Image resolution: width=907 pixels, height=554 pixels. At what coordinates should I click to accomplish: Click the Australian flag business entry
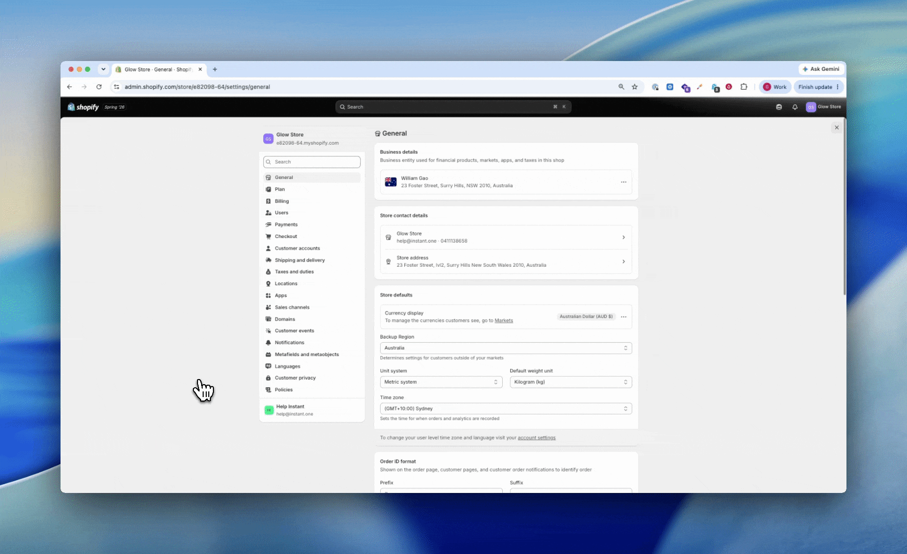pyautogui.click(x=506, y=182)
